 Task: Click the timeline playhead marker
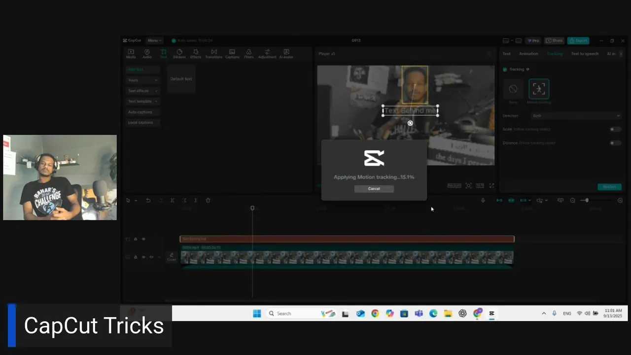252,209
